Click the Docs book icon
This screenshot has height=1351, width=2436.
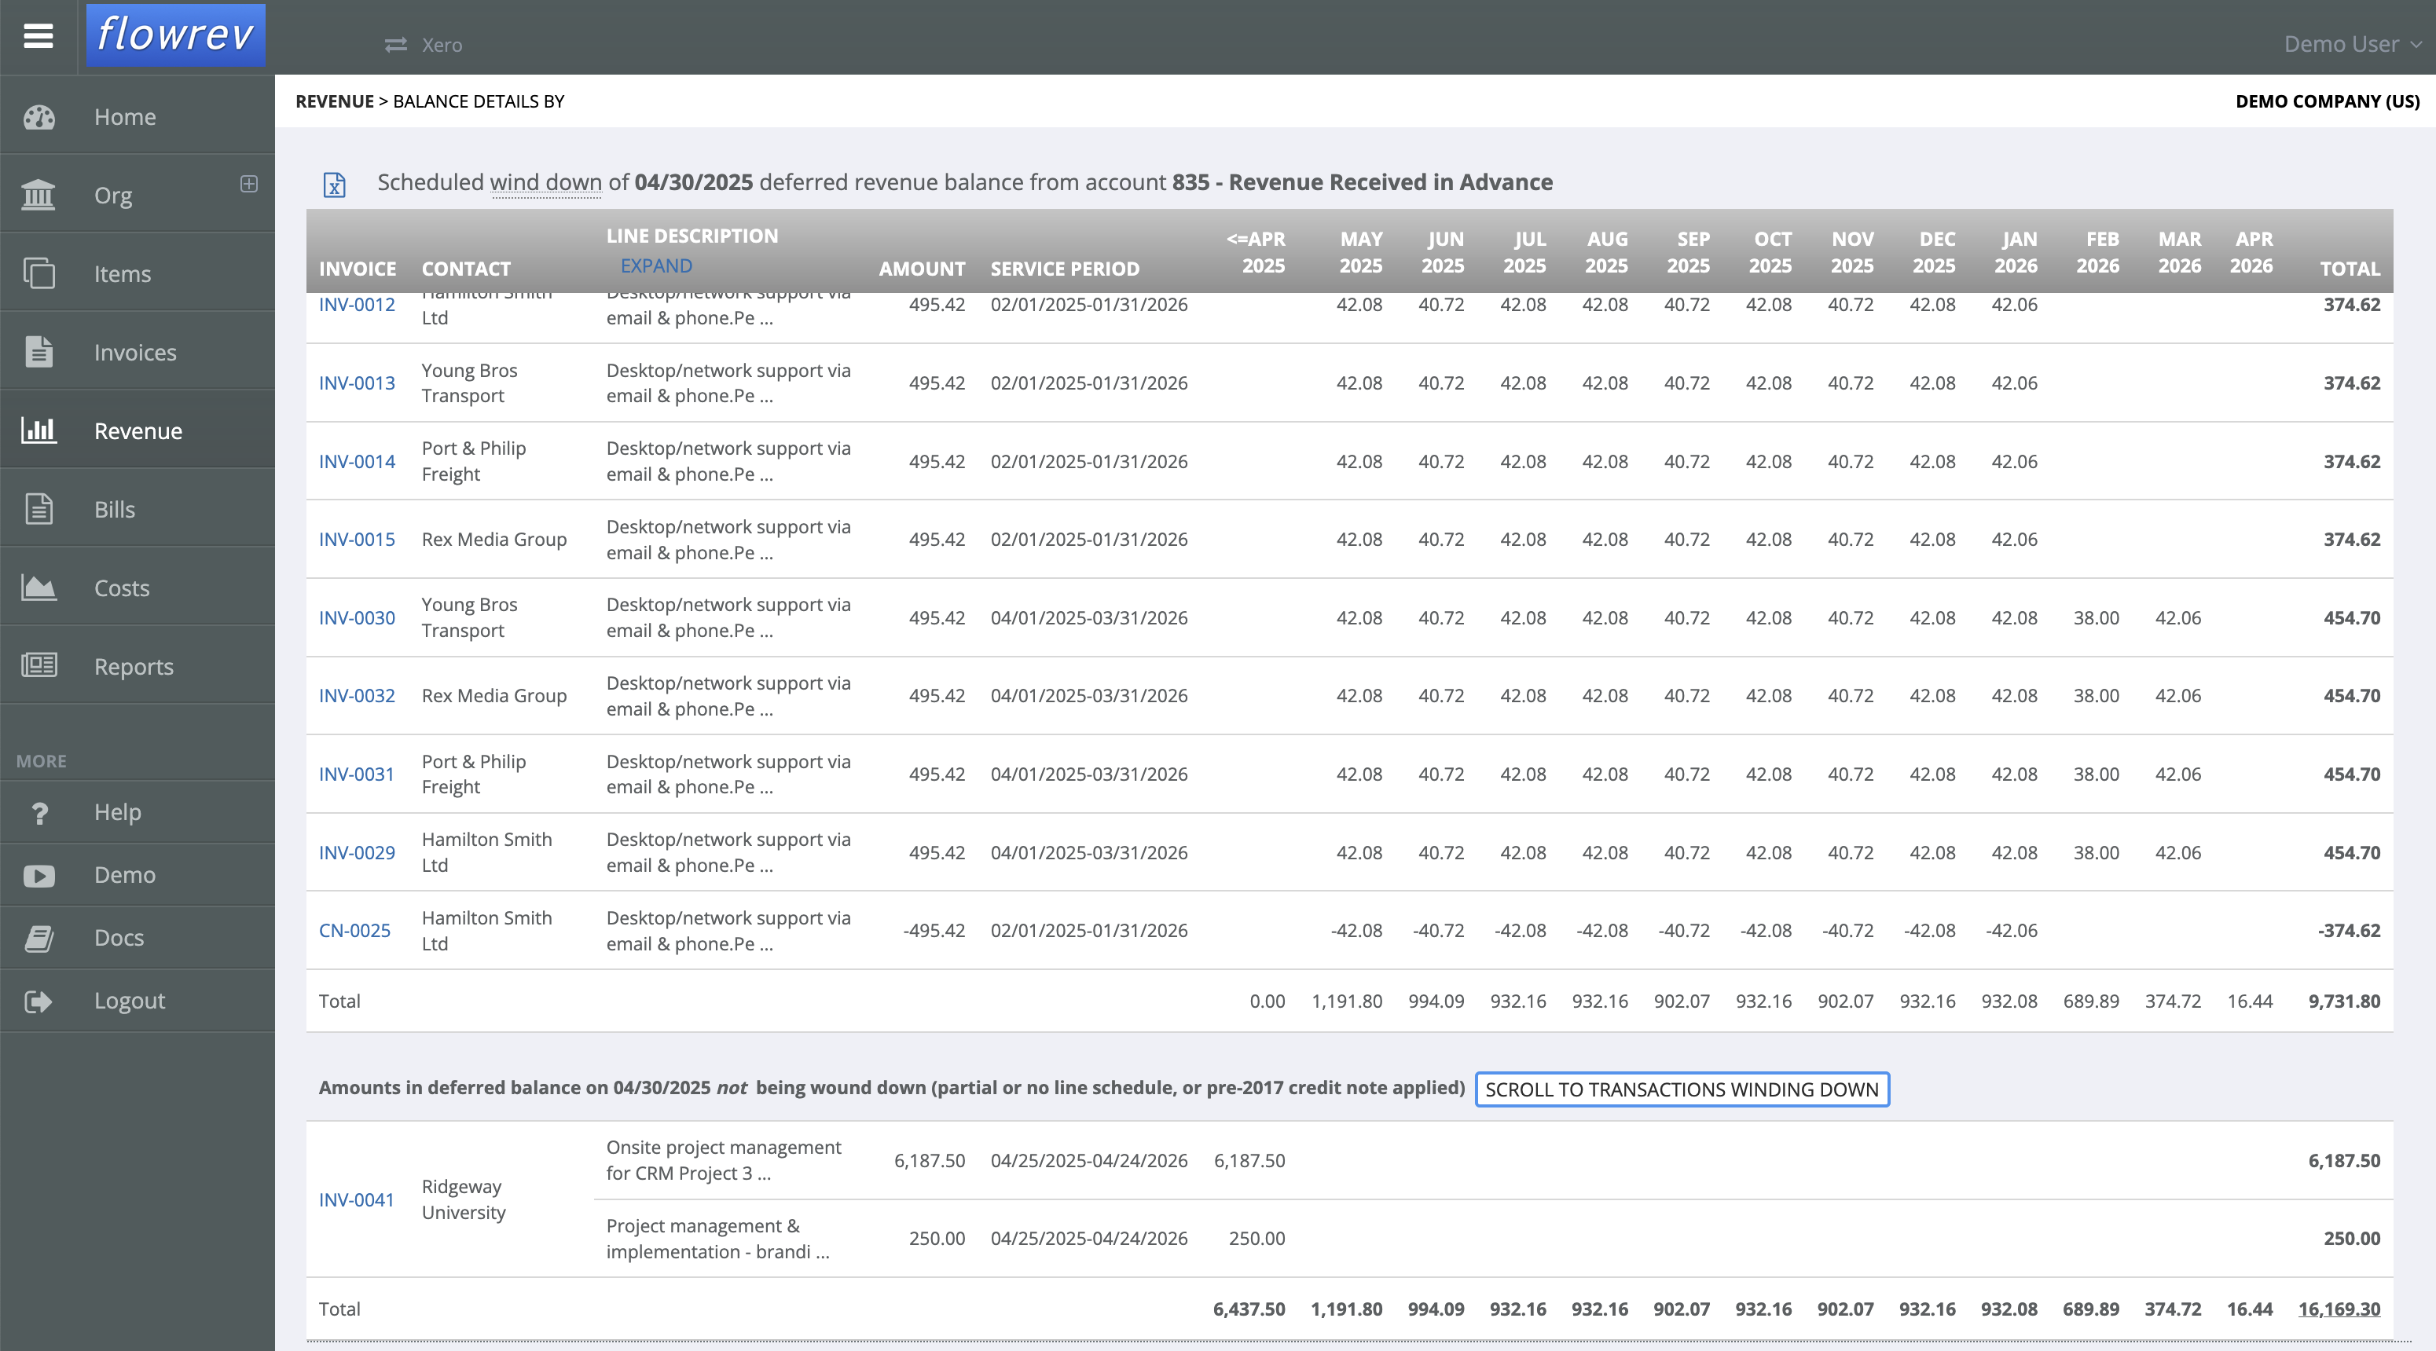(x=39, y=938)
